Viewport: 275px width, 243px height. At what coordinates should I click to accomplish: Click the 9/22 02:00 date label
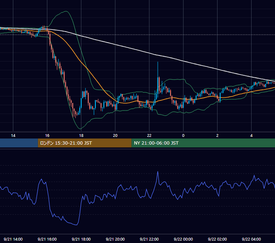(217, 239)
